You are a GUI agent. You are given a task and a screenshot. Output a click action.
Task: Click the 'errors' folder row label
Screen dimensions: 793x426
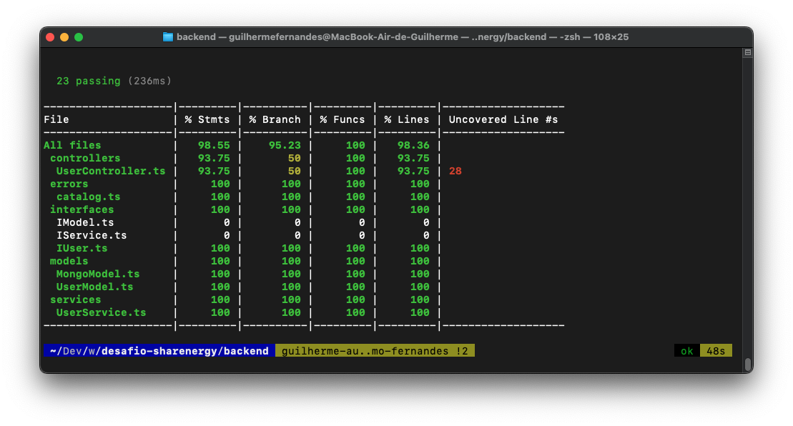[x=69, y=184]
